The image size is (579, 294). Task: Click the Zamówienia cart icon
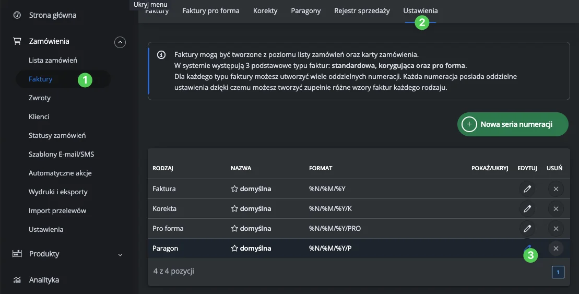pyautogui.click(x=17, y=41)
